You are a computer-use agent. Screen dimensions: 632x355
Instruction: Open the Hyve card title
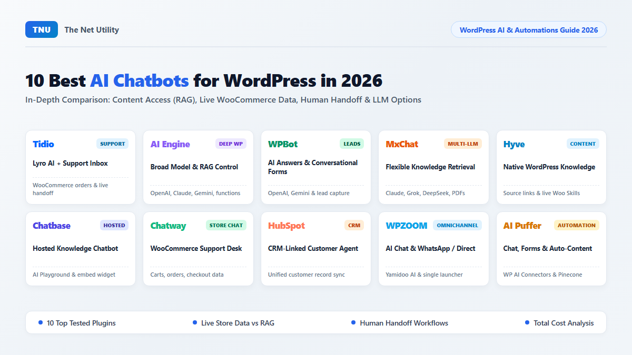click(x=514, y=144)
